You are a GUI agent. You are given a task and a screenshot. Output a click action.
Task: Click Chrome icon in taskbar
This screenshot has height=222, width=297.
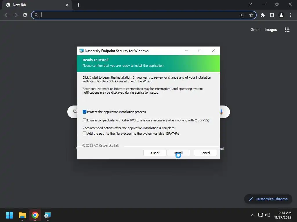(x=35, y=215)
